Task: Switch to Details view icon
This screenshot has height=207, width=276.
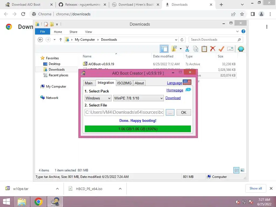Action: tap(236, 170)
